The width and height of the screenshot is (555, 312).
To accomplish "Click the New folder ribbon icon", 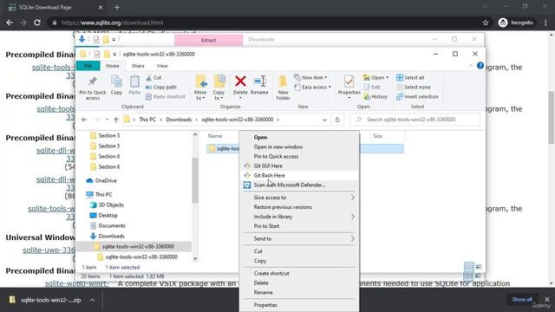I will click(x=283, y=88).
